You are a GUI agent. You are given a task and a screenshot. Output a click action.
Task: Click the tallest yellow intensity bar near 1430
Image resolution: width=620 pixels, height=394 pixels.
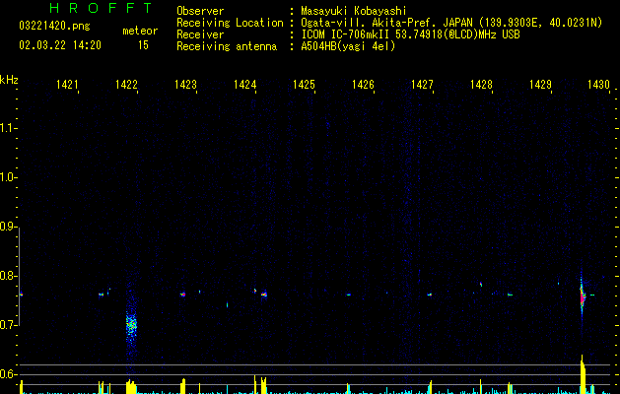pyautogui.click(x=583, y=374)
